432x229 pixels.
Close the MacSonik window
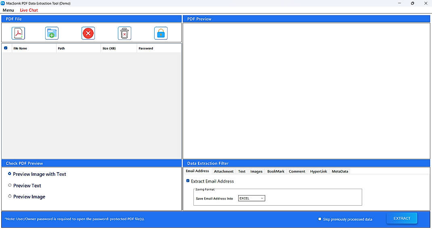pyautogui.click(x=426, y=3)
